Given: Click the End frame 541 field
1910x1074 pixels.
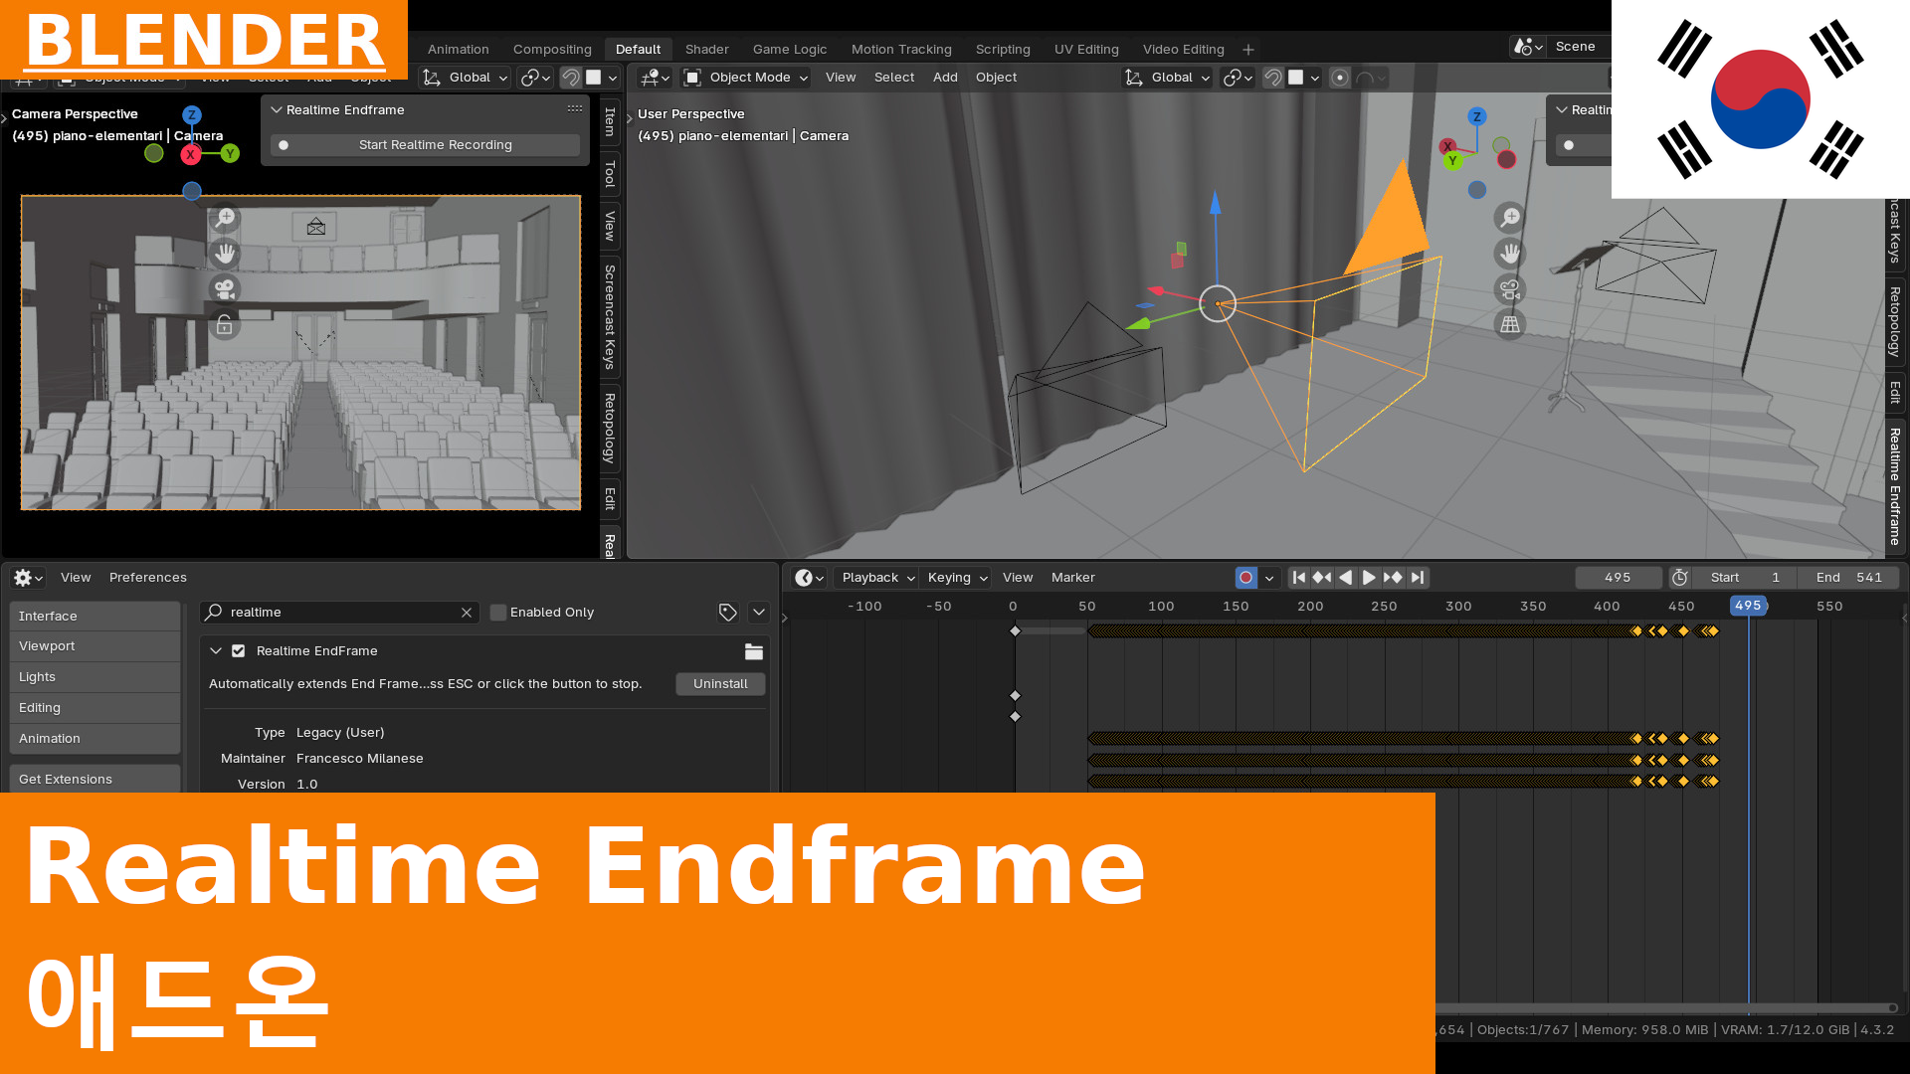Looking at the screenshot, I should [1848, 578].
